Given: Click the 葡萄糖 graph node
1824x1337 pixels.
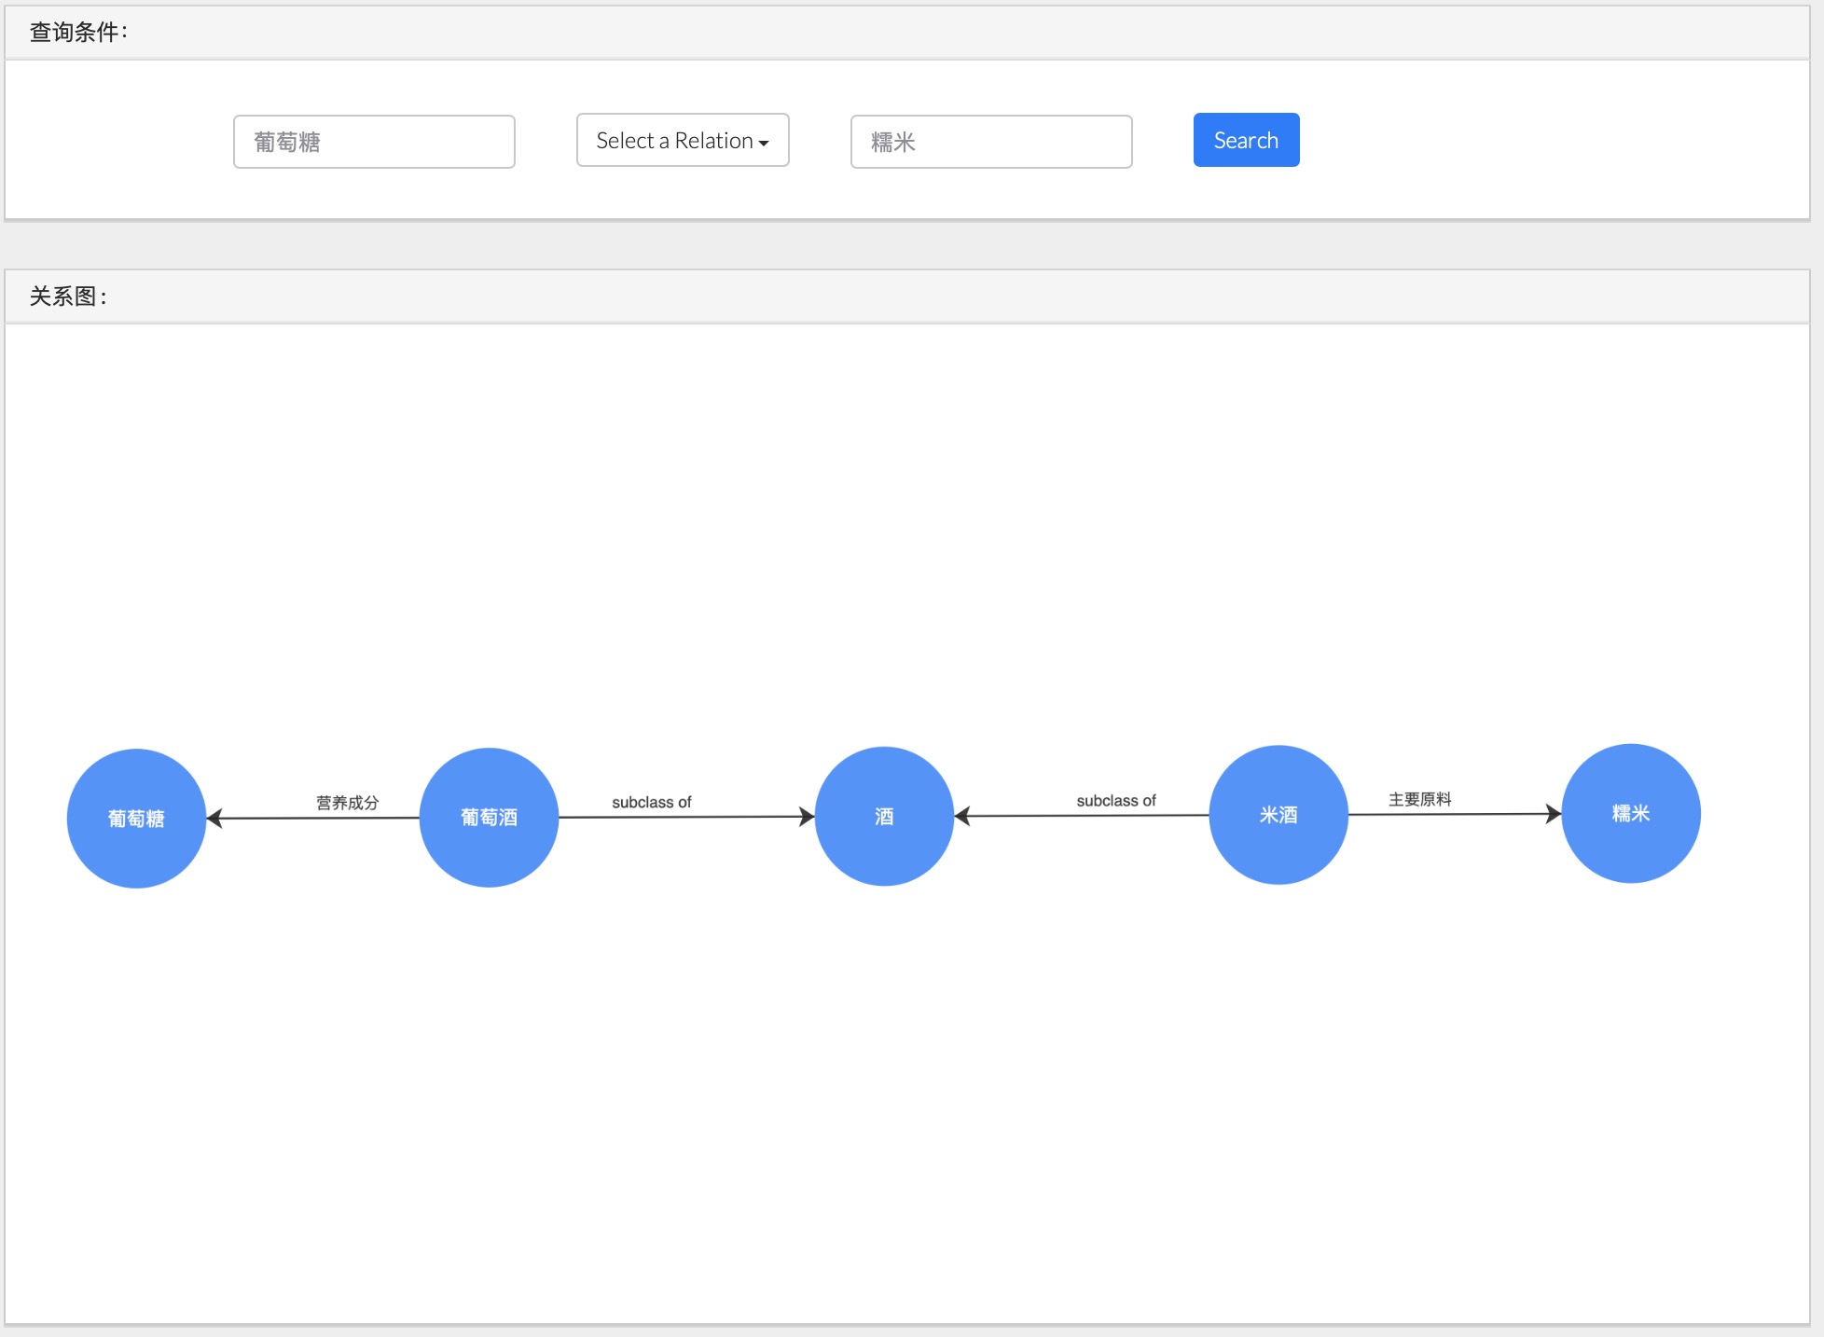Looking at the screenshot, I should pyautogui.click(x=136, y=818).
